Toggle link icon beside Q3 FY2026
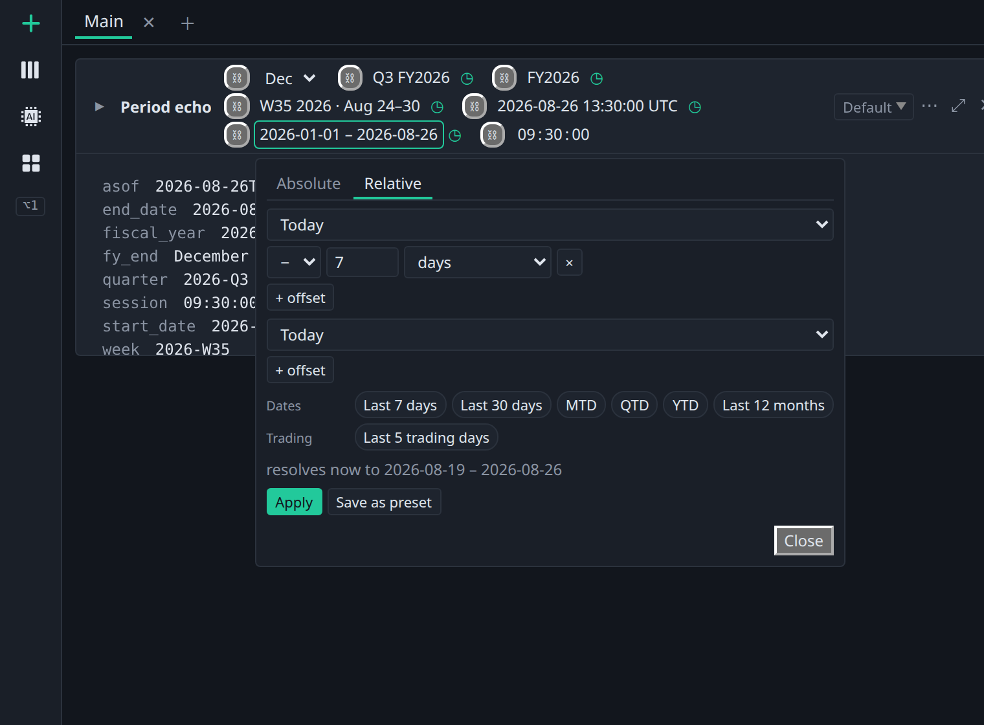 [x=350, y=78]
